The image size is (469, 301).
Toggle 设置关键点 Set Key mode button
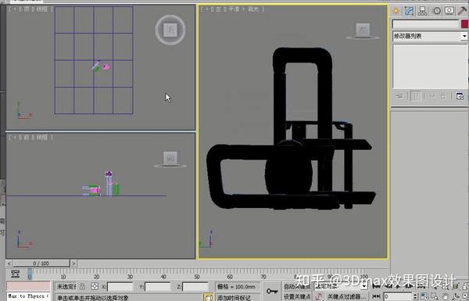pos(297,297)
